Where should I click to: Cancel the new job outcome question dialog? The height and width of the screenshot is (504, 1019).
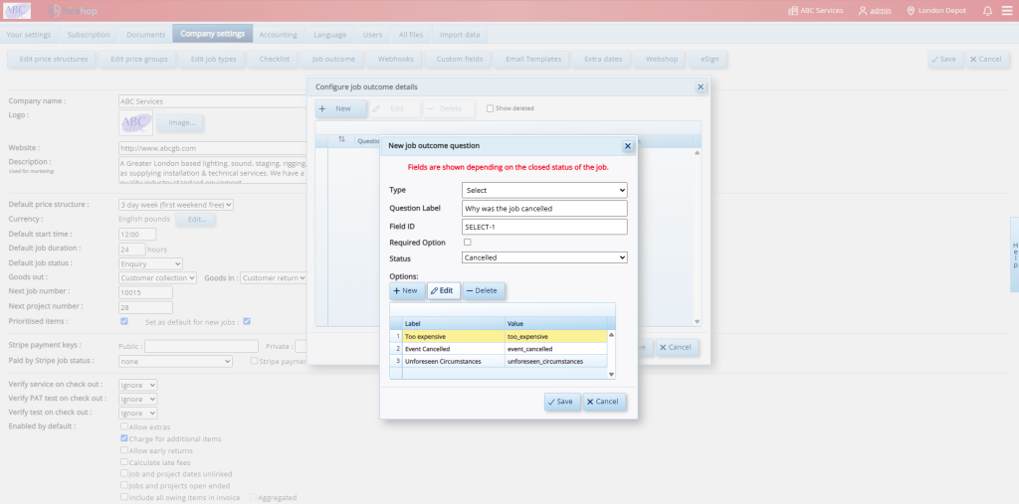coord(604,402)
